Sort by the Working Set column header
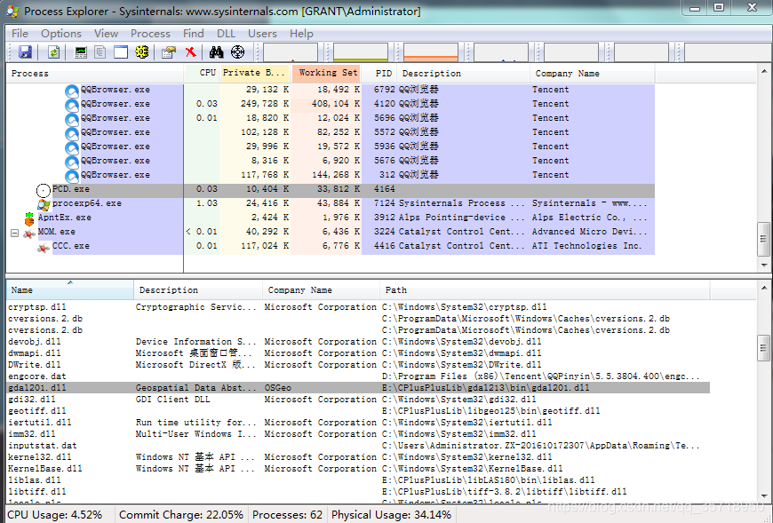Image resolution: width=773 pixels, height=523 pixels. pyautogui.click(x=326, y=74)
